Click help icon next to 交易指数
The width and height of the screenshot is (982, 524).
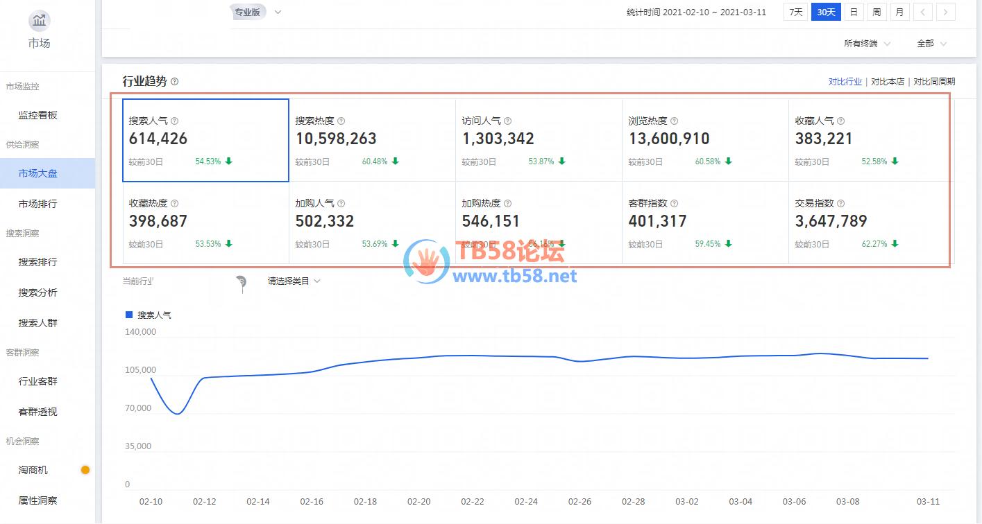pyautogui.click(x=840, y=204)
